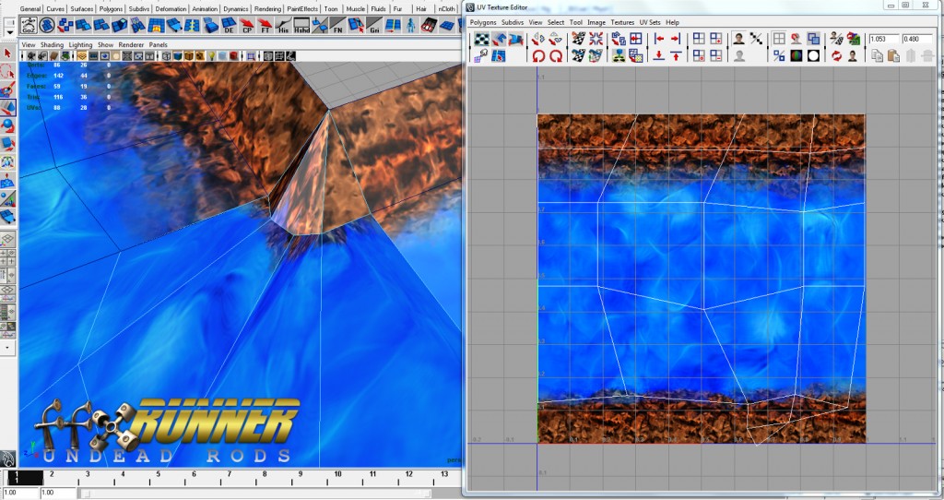Toggle the lightbulb use-all-lights viewport icon

211,56
